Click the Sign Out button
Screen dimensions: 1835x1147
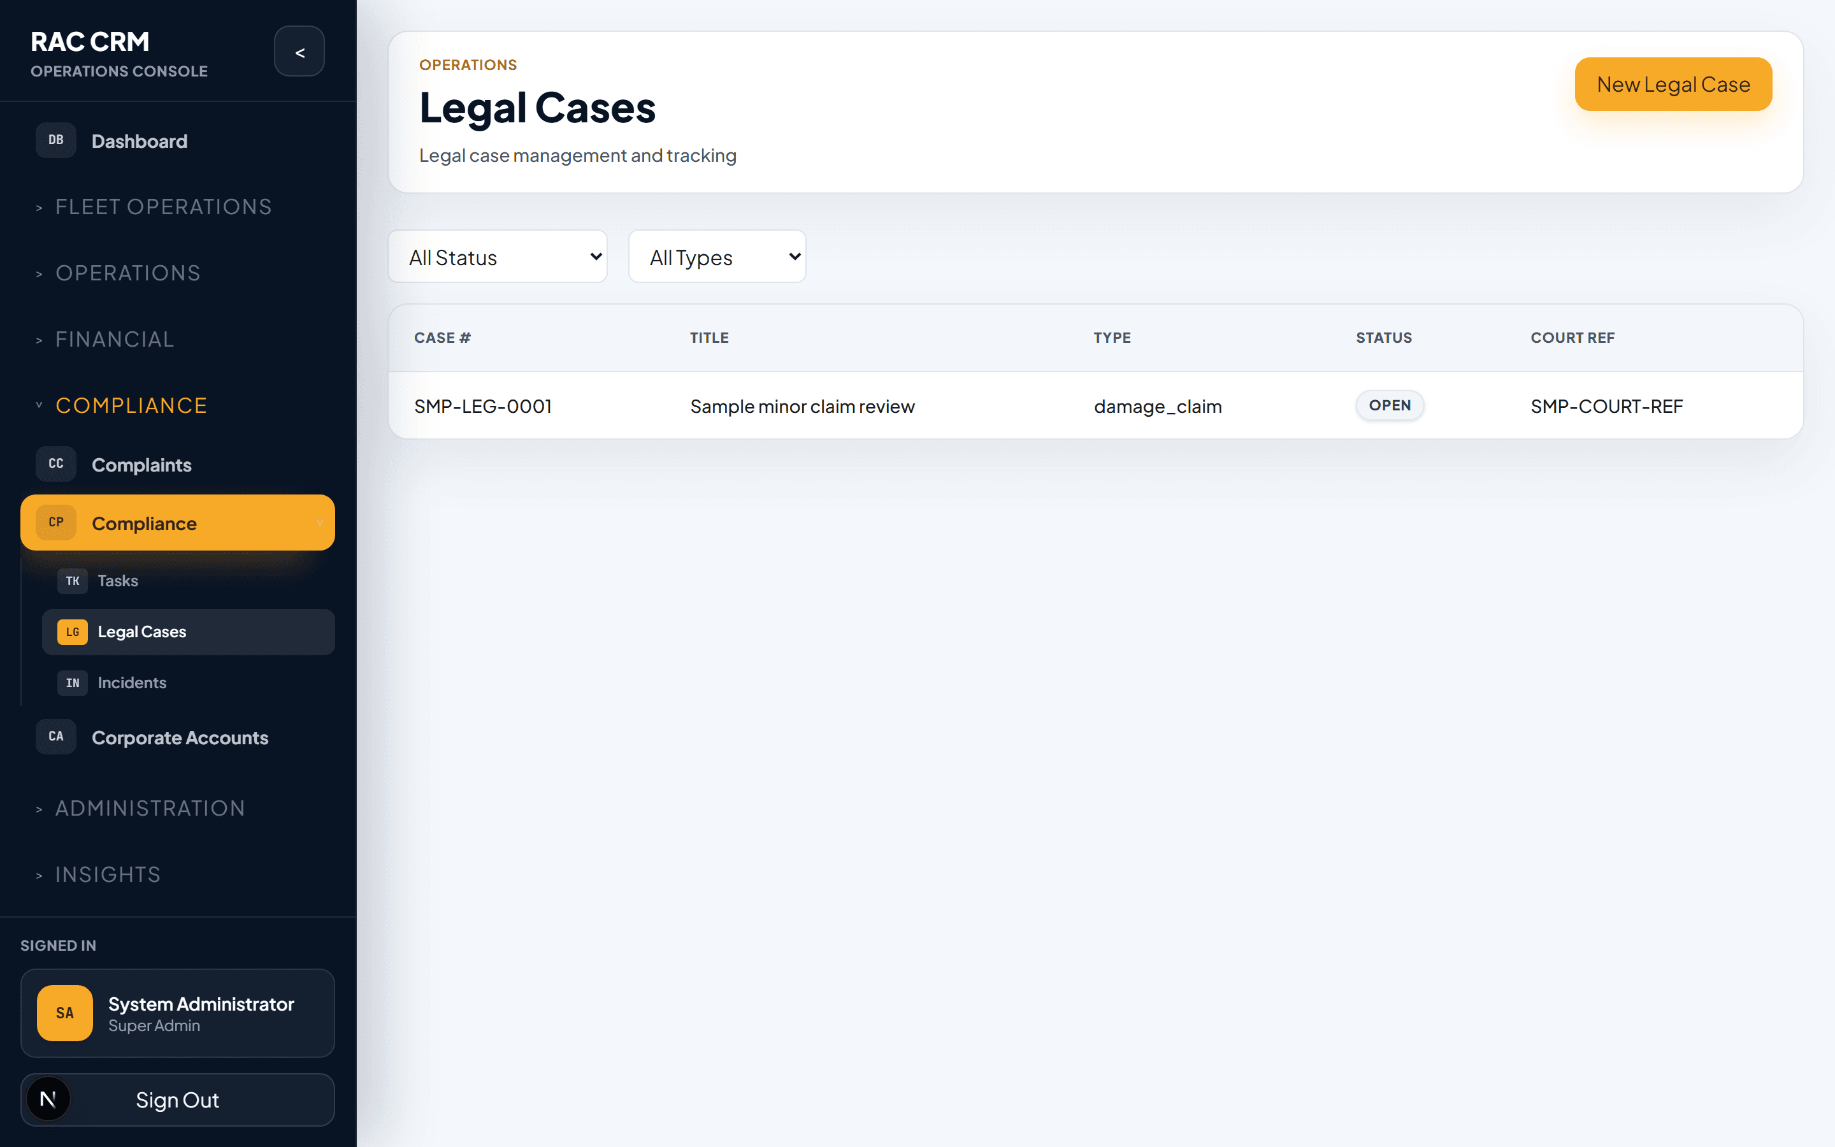point(177,1100)
